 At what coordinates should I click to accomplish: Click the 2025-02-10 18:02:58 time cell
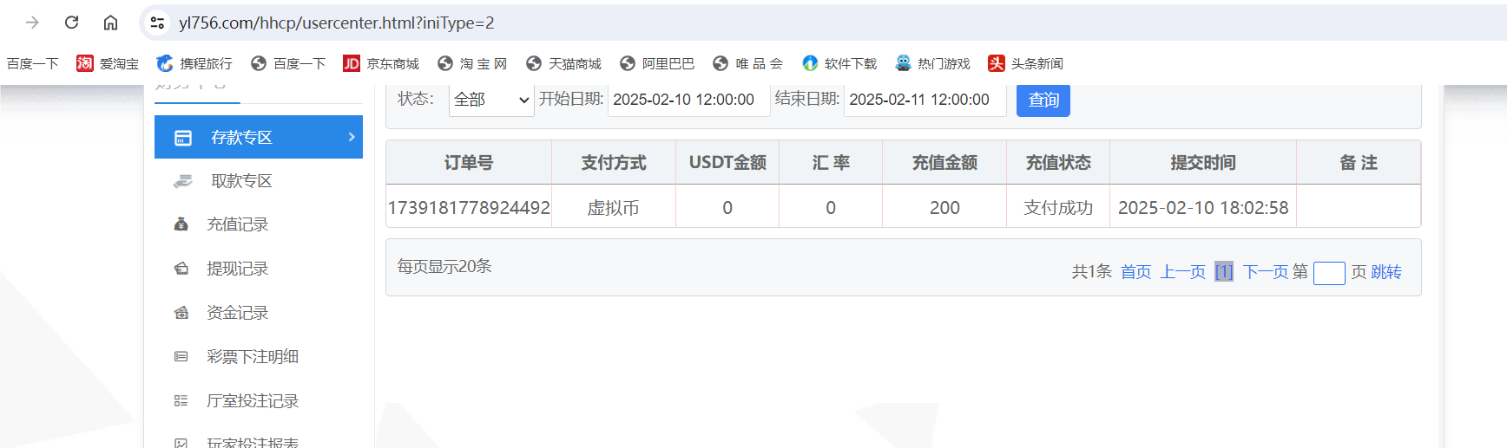pos(1203,208)
